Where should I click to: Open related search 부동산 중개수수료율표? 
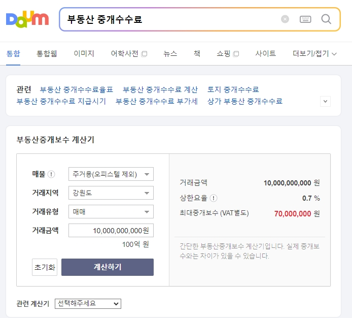76,89
